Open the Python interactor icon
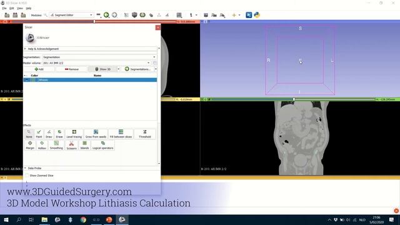Viewport: 400px width, 225px height. click(x=257, y=15)
